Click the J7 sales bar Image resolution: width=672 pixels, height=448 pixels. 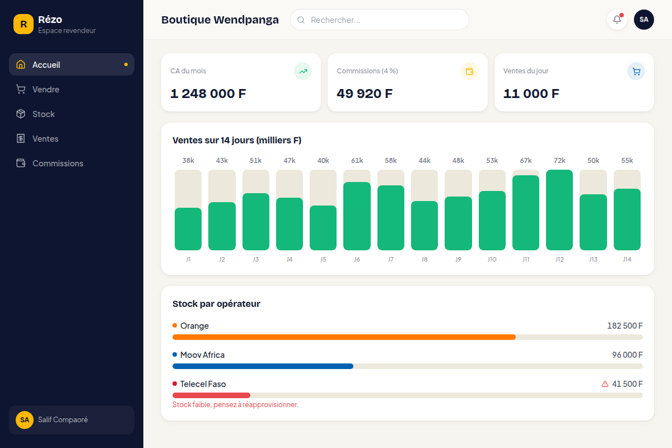[391, 218]
